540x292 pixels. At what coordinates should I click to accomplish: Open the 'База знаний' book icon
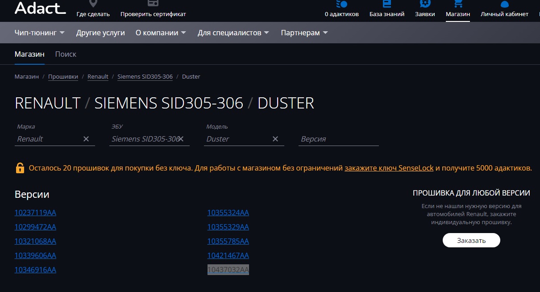pos(387,4)
